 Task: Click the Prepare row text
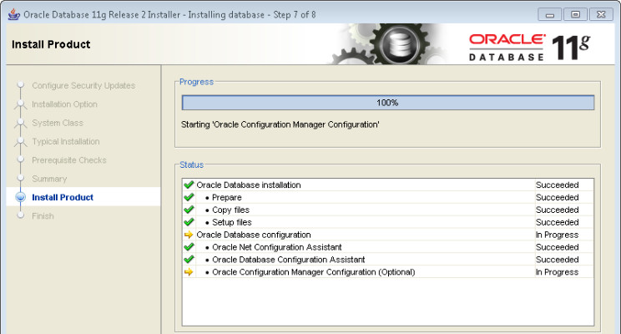pyautogui.click(x=226, y=197)
